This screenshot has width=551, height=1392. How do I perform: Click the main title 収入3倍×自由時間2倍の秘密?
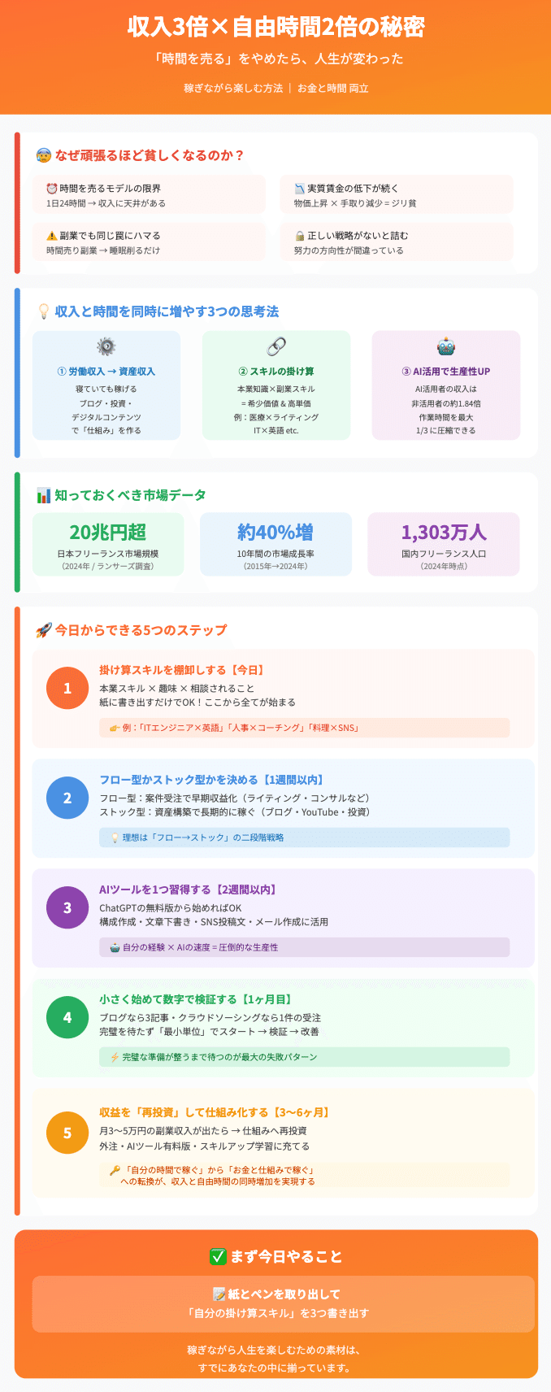276,27
